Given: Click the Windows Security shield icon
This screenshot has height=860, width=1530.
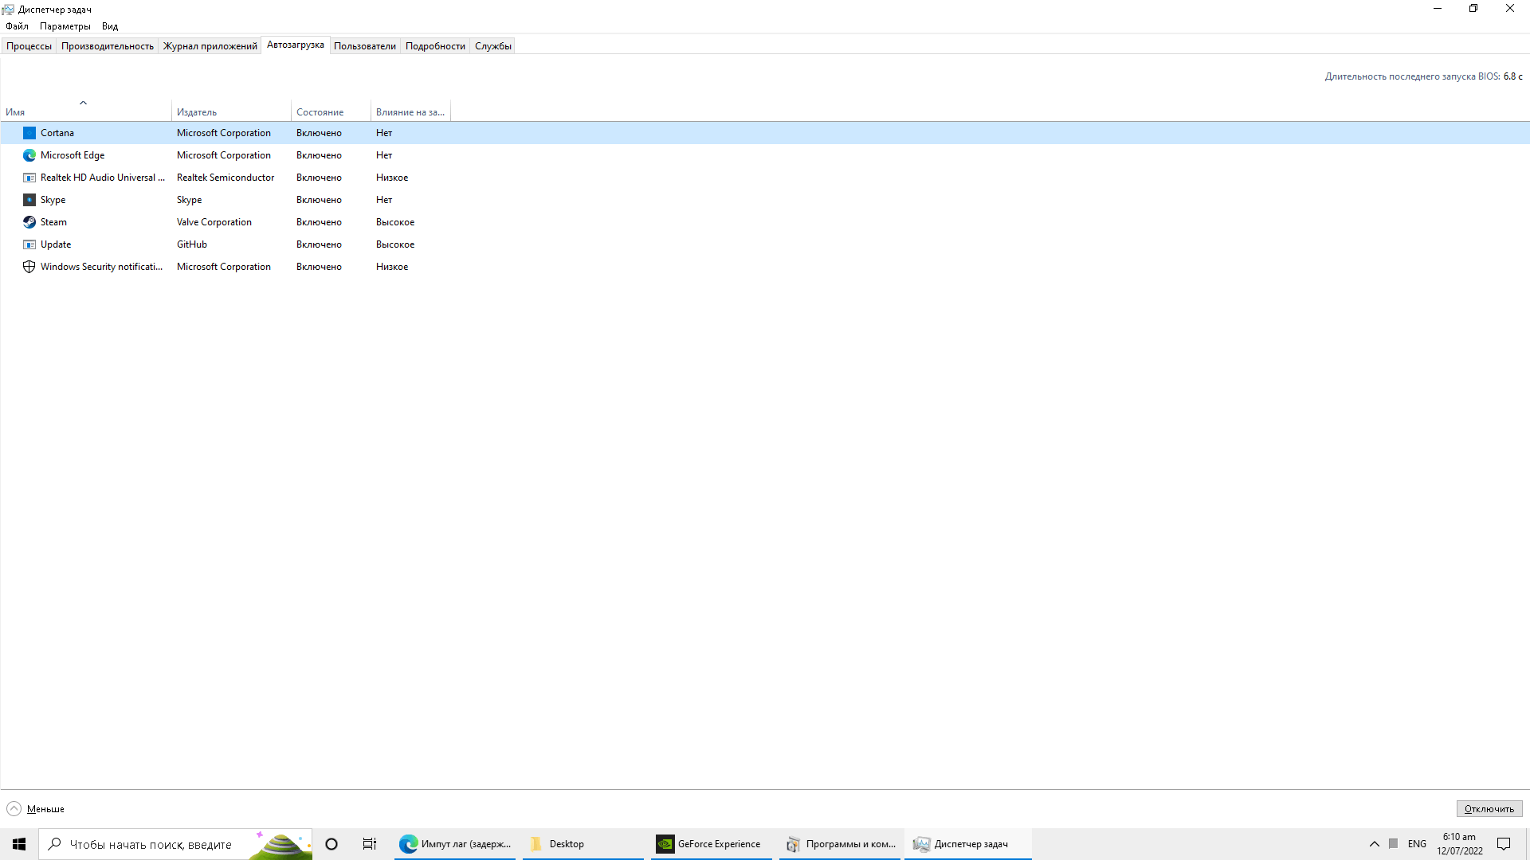Looking at the screenshot, I should (29, 267).
